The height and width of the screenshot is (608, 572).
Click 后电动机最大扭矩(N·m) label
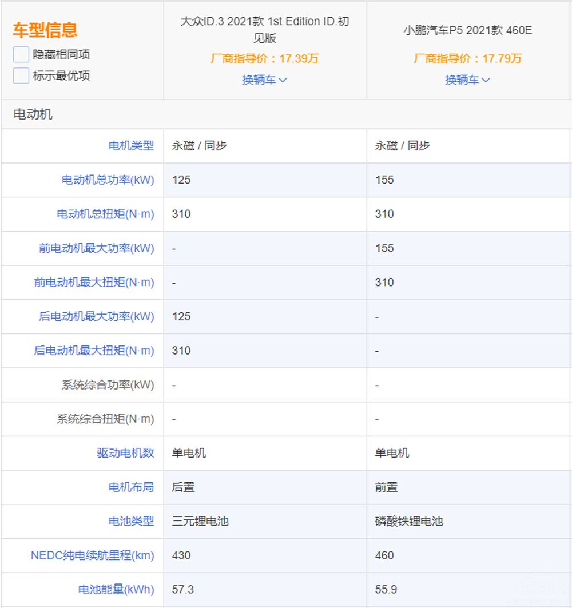coord(94,351)
